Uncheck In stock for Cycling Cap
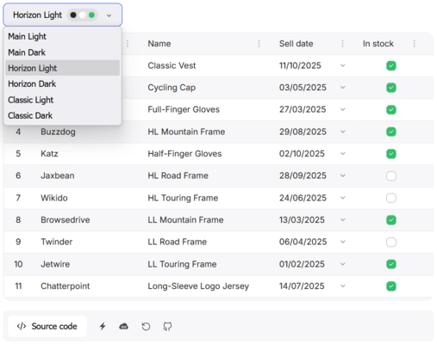Screen dimensions: 437x344 click(391, 88)
